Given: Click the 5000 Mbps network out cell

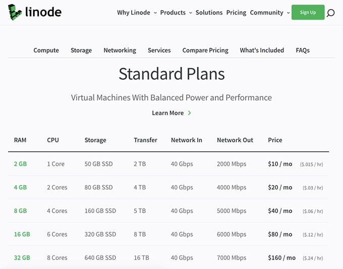Looking at the screenshot, I should 232,211.
